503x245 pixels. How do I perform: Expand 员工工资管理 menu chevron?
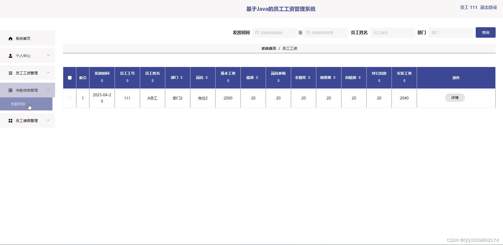coord(48,73)
